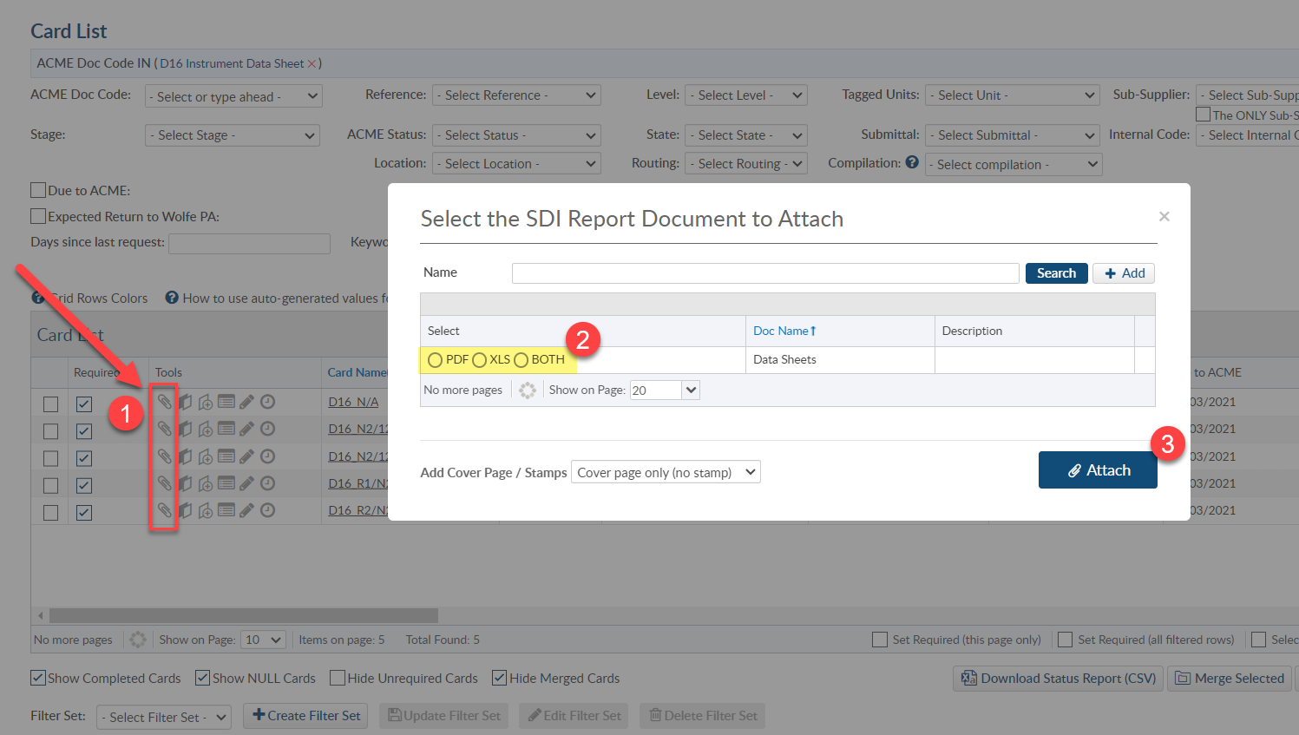Click the copy documents icon in the D16_R2/N row

click(185, 510)
